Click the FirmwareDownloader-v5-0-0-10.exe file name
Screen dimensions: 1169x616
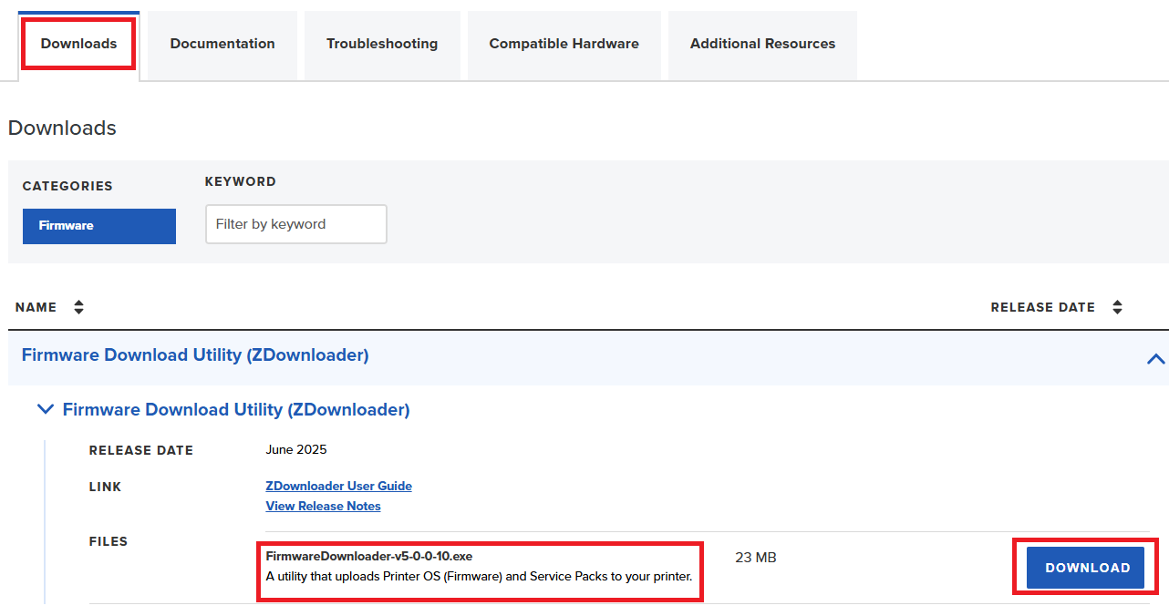coord(368,556)
